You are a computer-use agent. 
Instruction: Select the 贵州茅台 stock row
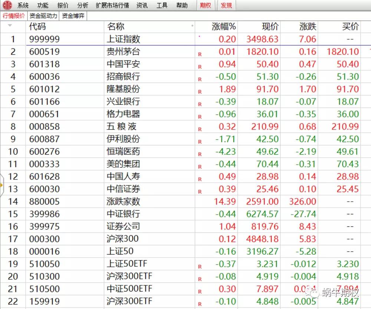click(123, 52)
